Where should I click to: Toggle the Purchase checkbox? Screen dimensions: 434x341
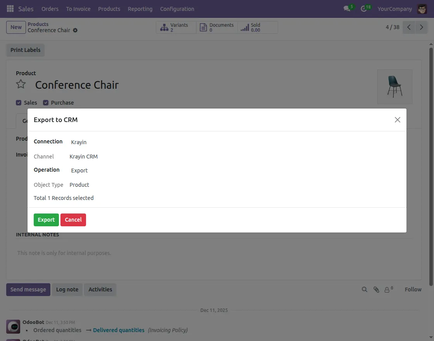click(x=46, y=103)
